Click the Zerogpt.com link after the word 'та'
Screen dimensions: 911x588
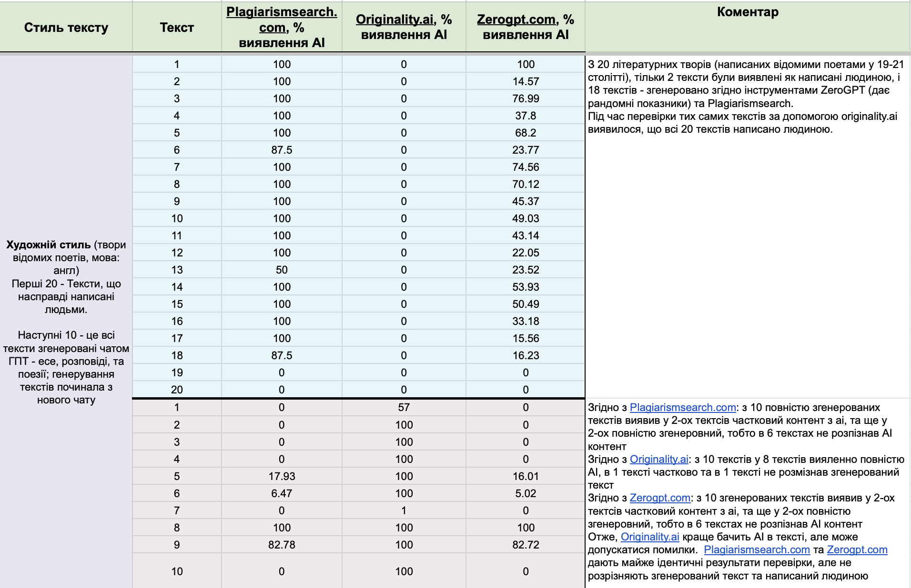(x=857, y=550)
